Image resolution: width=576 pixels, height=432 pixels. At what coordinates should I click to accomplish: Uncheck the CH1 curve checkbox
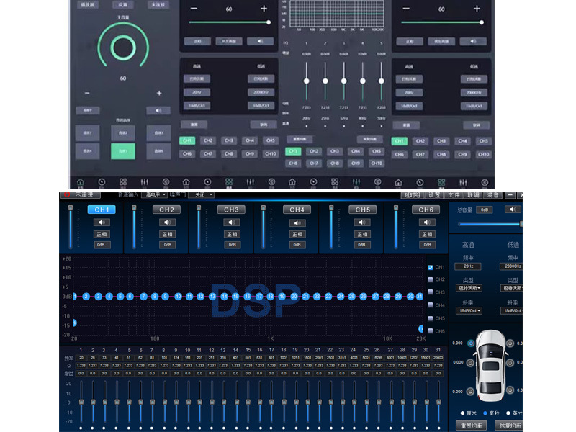click(430, 267)
